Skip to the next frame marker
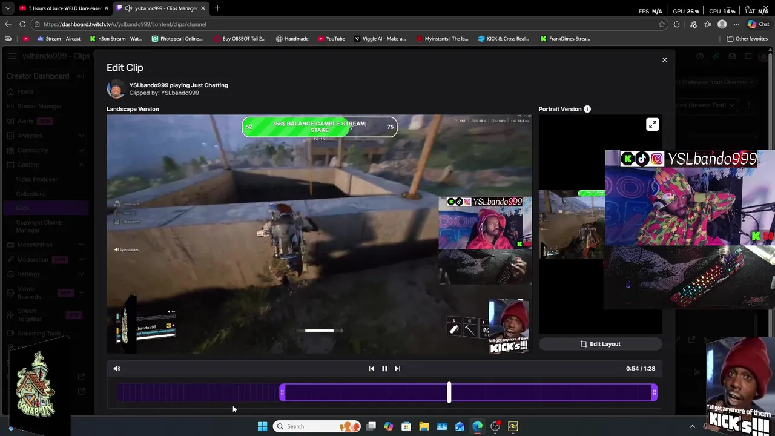 397,368
